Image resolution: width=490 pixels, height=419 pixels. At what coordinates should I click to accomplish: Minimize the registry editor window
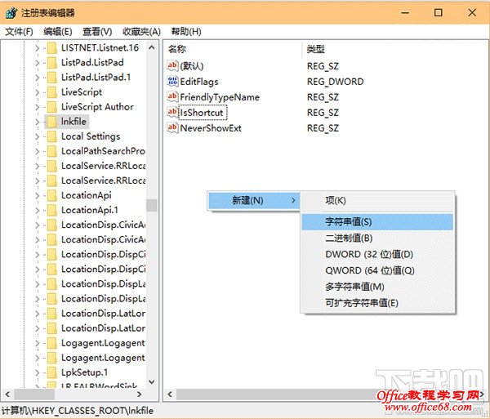pyautogui.click(x=405, y=13)
